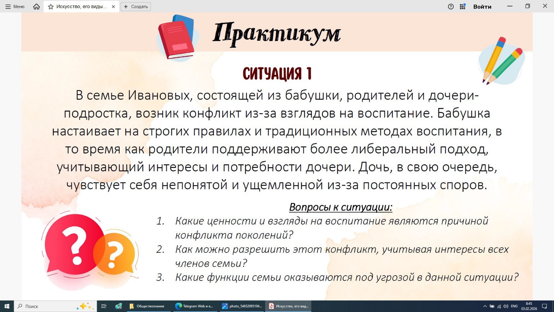Open the photo_54652095194 image window
Image resolution: width=554 pixels, height=312 pixels.
tap(242, 306)
